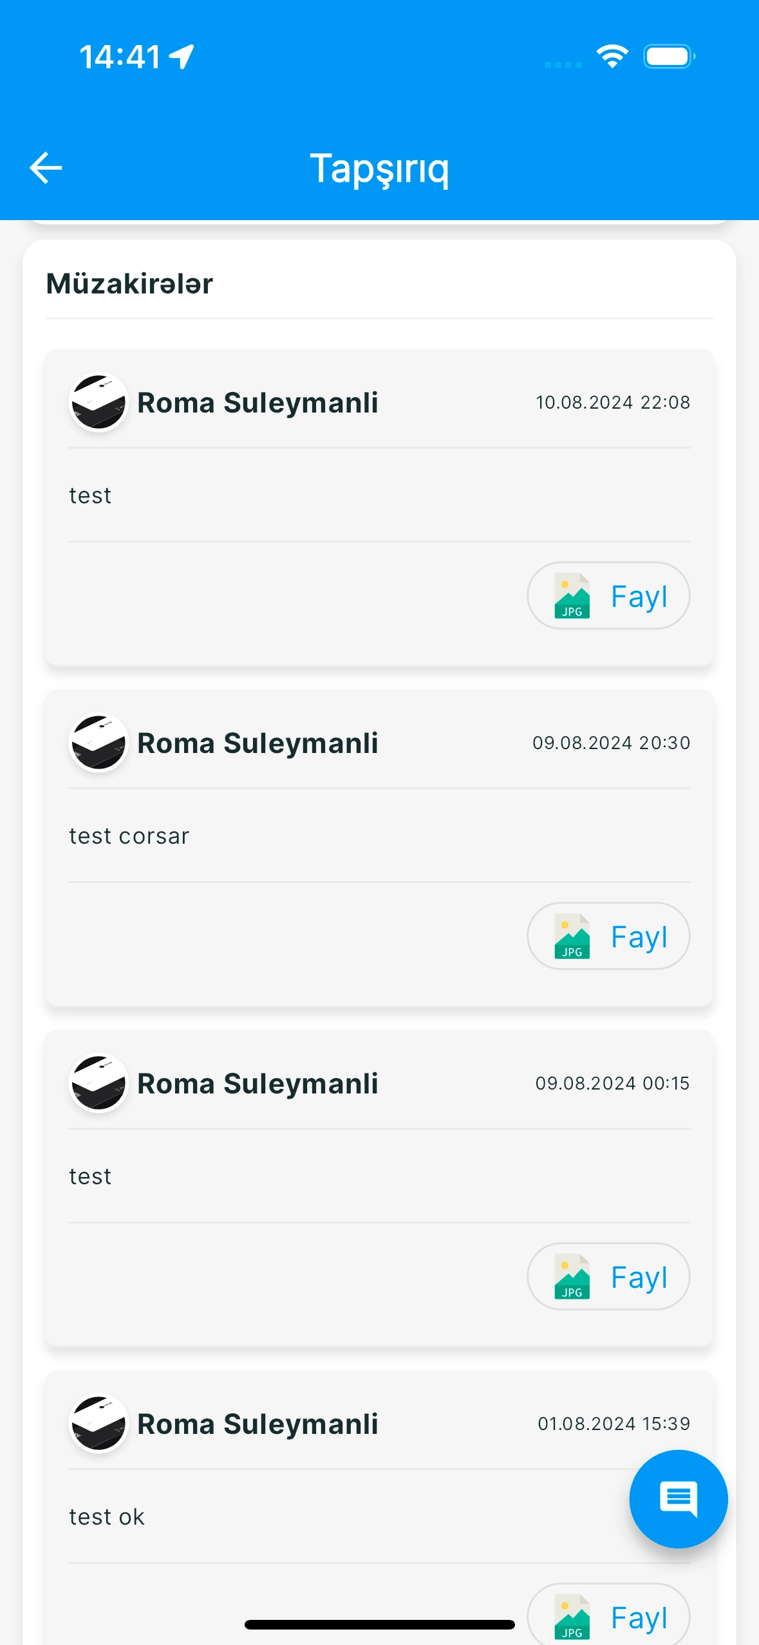Click Fayl label in 10.08.2024 22:08 comment
Viewport: 759px width, 1645px height.
[x=639, y=597]
